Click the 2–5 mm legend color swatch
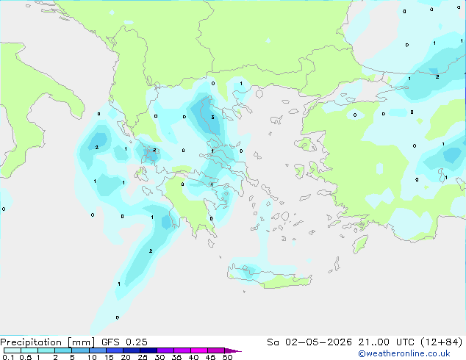 point(63,350)
